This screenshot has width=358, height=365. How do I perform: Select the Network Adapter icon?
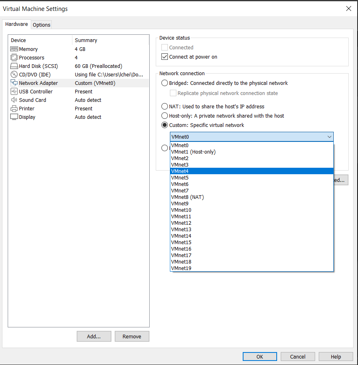click(14, 83)
